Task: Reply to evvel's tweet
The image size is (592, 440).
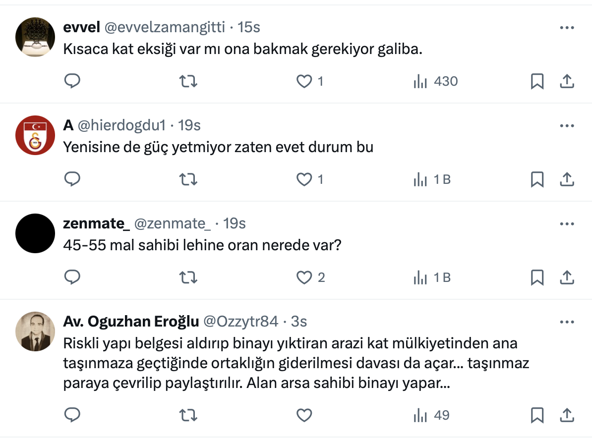Action: pyautogui.click(x=72, y=81)
